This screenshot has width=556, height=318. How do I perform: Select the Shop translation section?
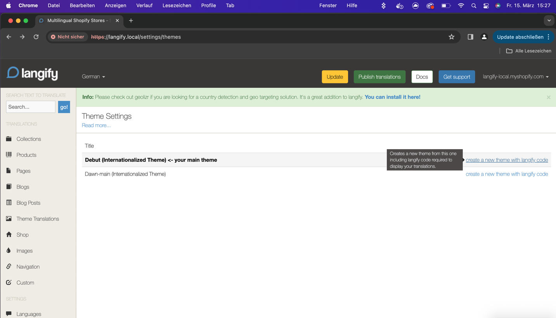pos(23,235)
